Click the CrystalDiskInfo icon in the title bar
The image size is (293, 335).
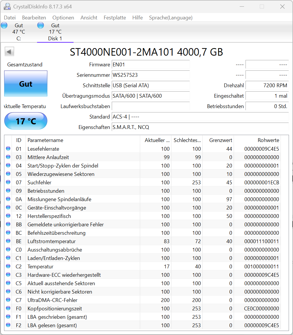coord(7,6)
